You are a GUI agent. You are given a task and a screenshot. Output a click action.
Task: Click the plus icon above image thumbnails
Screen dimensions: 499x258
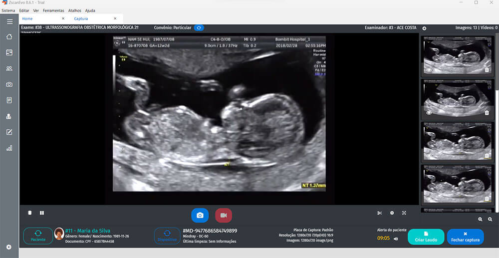coord(424,28)
